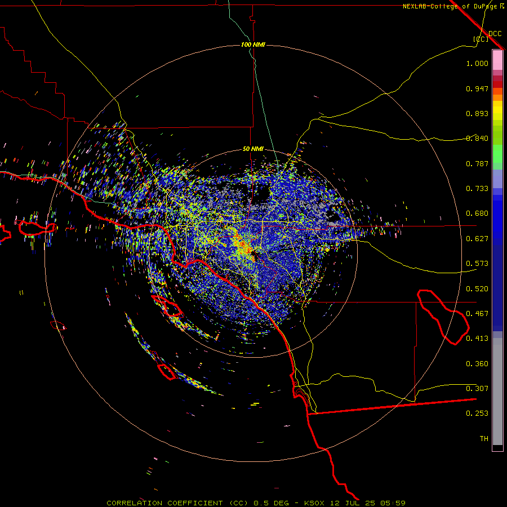Click the '0.947' scale value
Screen dimensions: 507x507
477,88
